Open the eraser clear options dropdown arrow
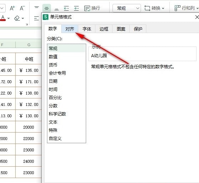The width and height of the screenshot is (199, 183). 23,18
